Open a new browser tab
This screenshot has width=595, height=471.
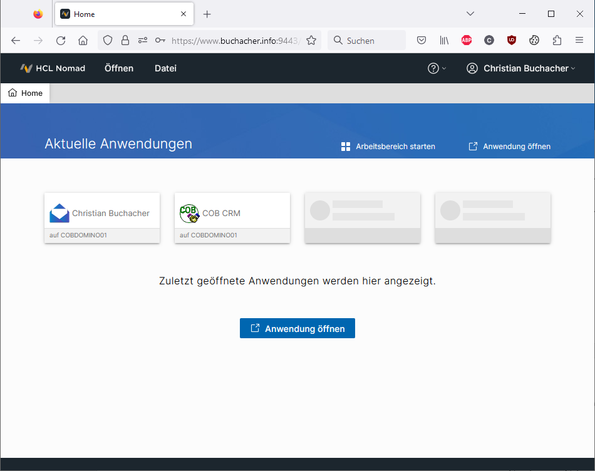pos(207,14)
